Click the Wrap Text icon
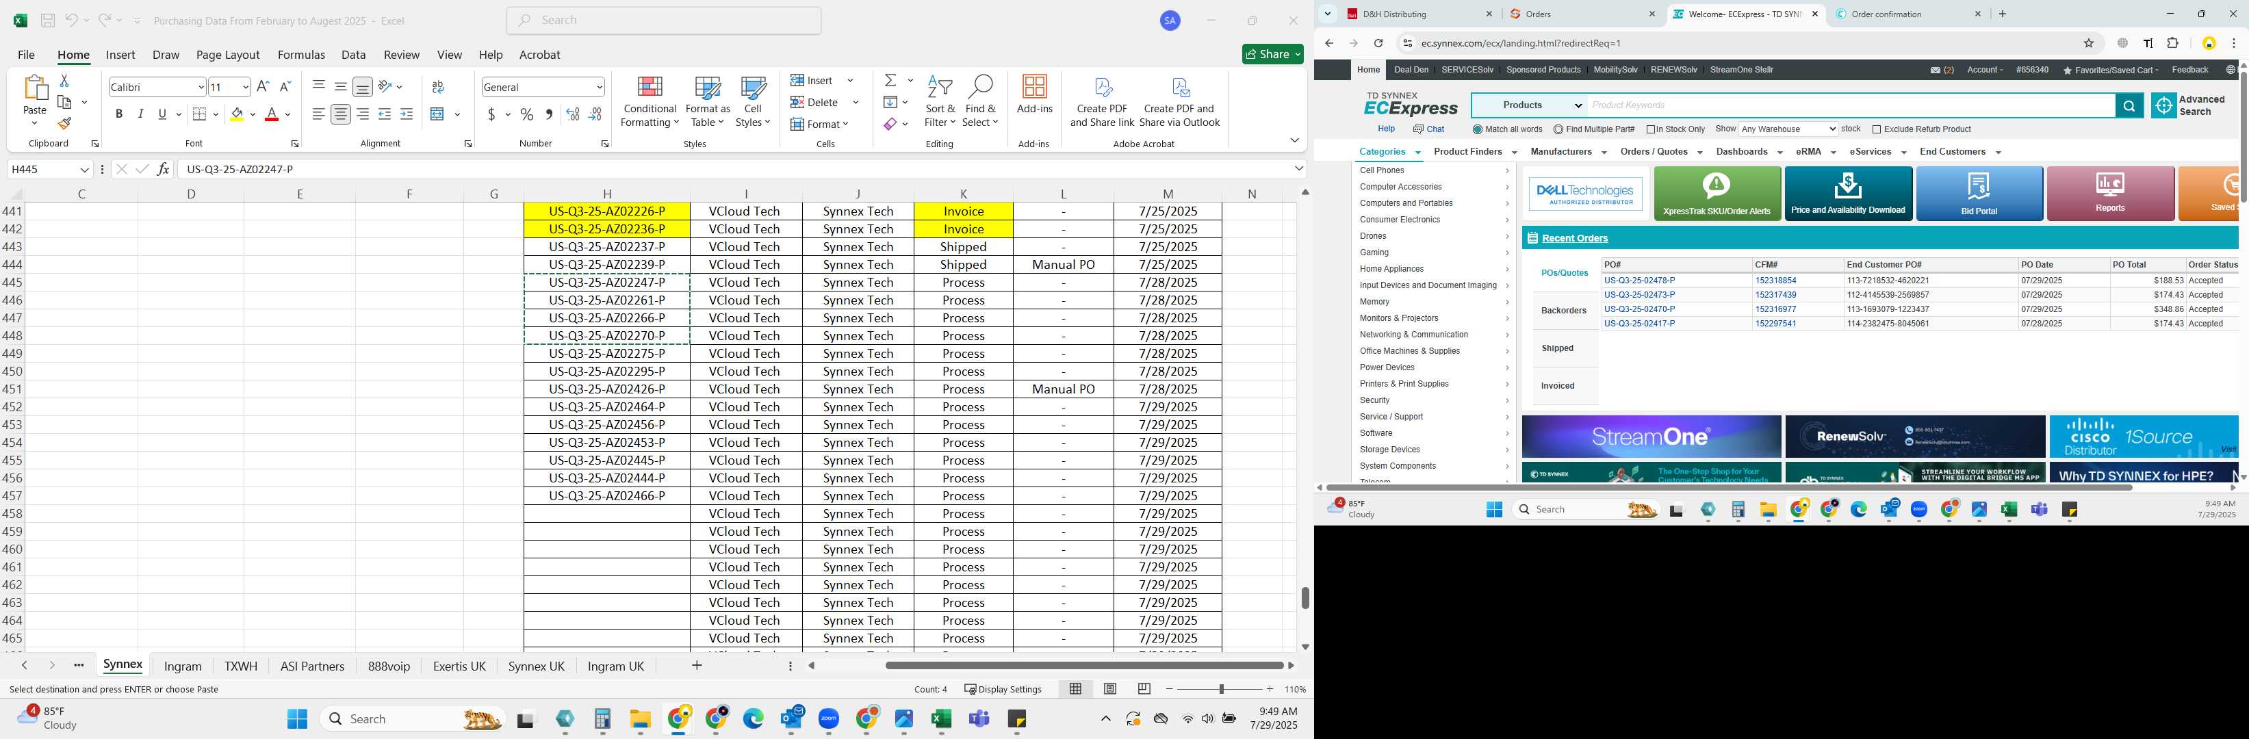This screenshot has width=2249, height=739. click(438, 86)
